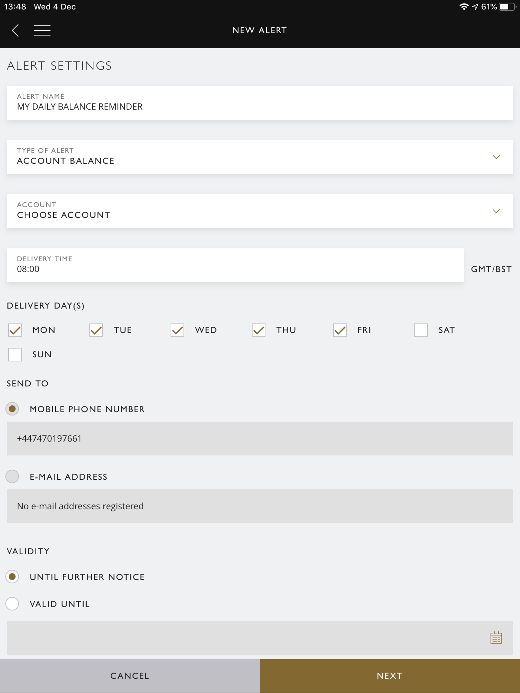Select the Valid Until radio option

(x=12, y=604)
